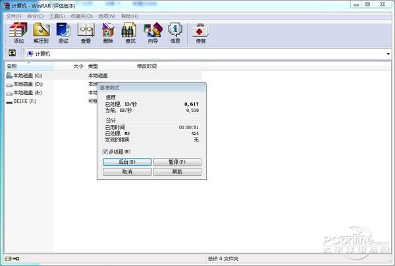Screen dimensions: 395x266
Task: Click the 总计 4 文件夹 status text
Action: [x=223, y=259]
